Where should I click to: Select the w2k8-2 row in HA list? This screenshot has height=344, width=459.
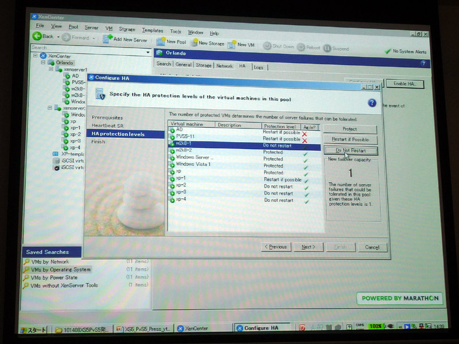click(x=244, y=151)
